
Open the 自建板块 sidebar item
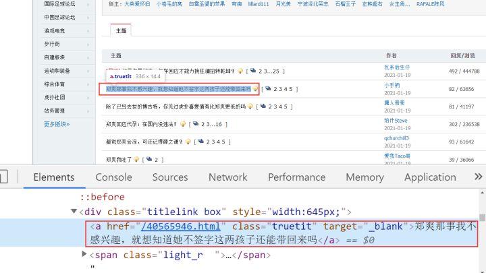click(x=55, y=57)
